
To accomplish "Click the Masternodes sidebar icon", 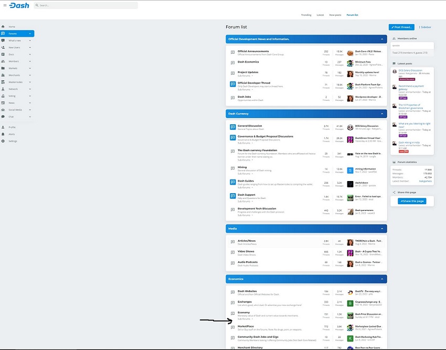I will [3, 82].
